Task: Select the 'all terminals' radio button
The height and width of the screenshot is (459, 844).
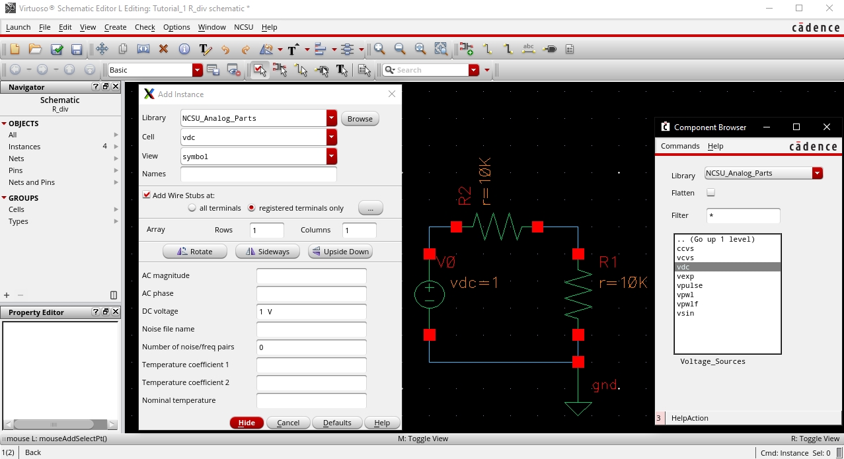Action: pos(192,208)
